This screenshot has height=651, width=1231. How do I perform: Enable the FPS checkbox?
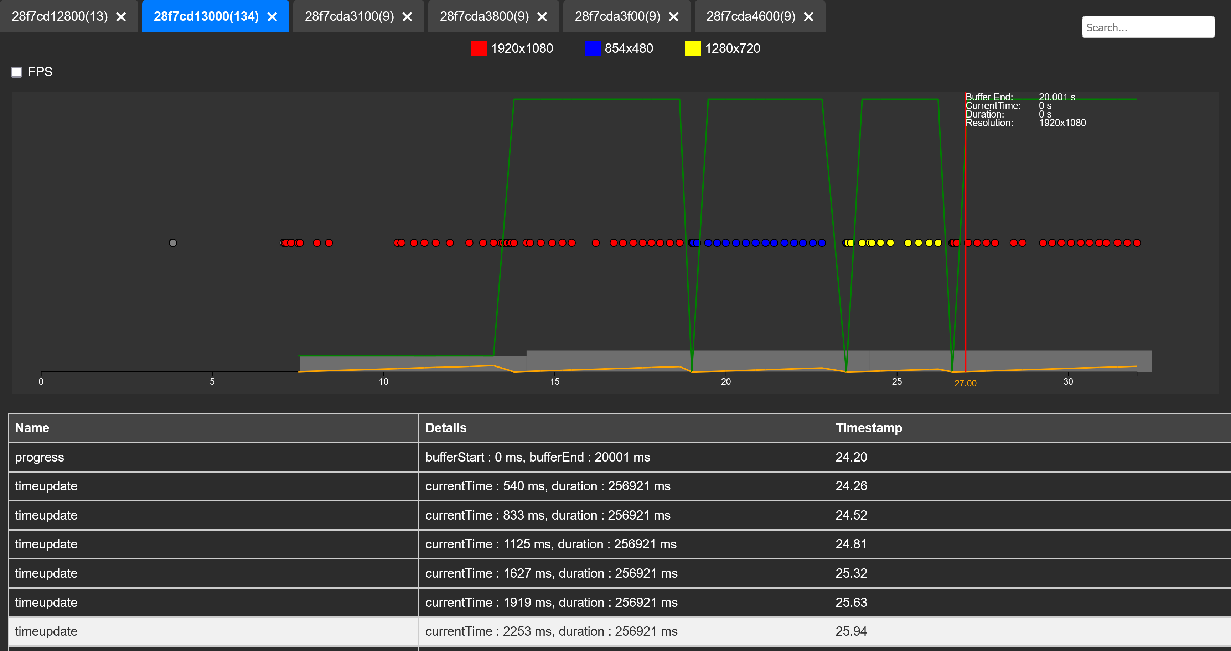[x=17, y=72]
